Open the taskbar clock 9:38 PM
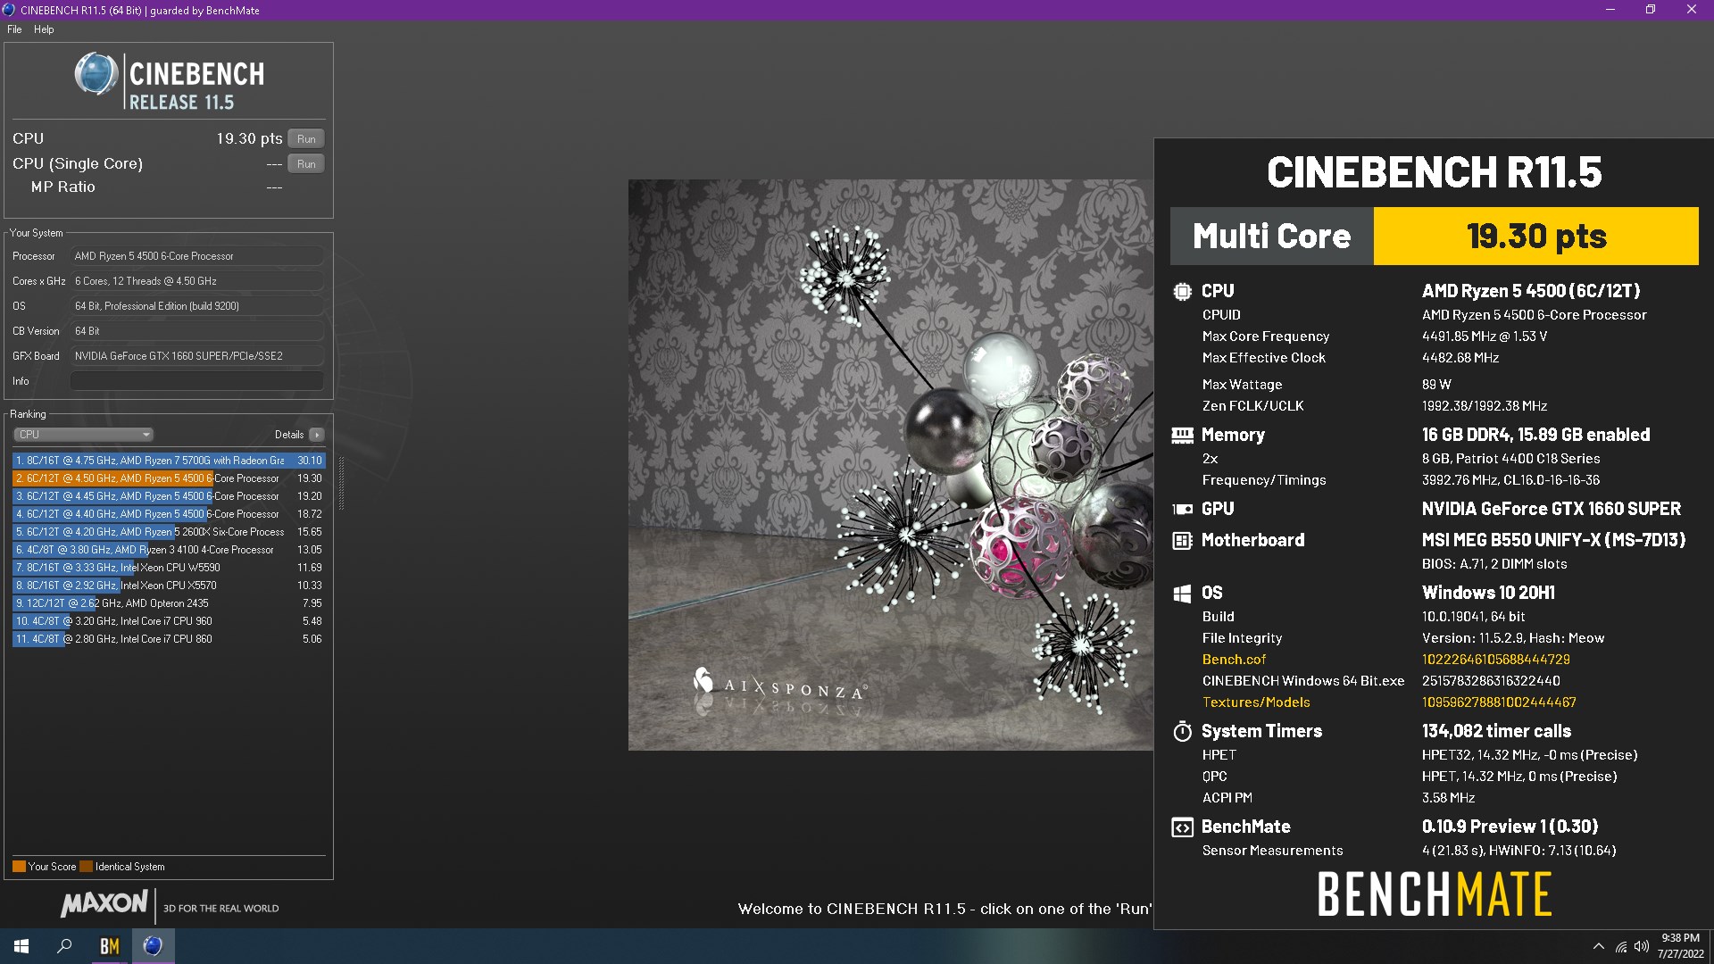 point(1680,946)
